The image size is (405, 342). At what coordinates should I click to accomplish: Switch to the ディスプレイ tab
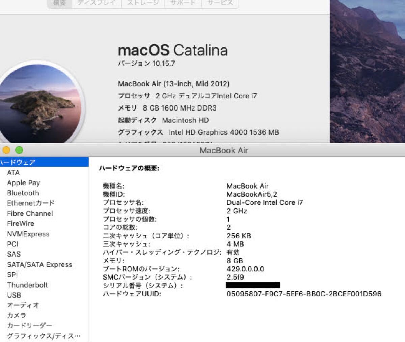97,3
